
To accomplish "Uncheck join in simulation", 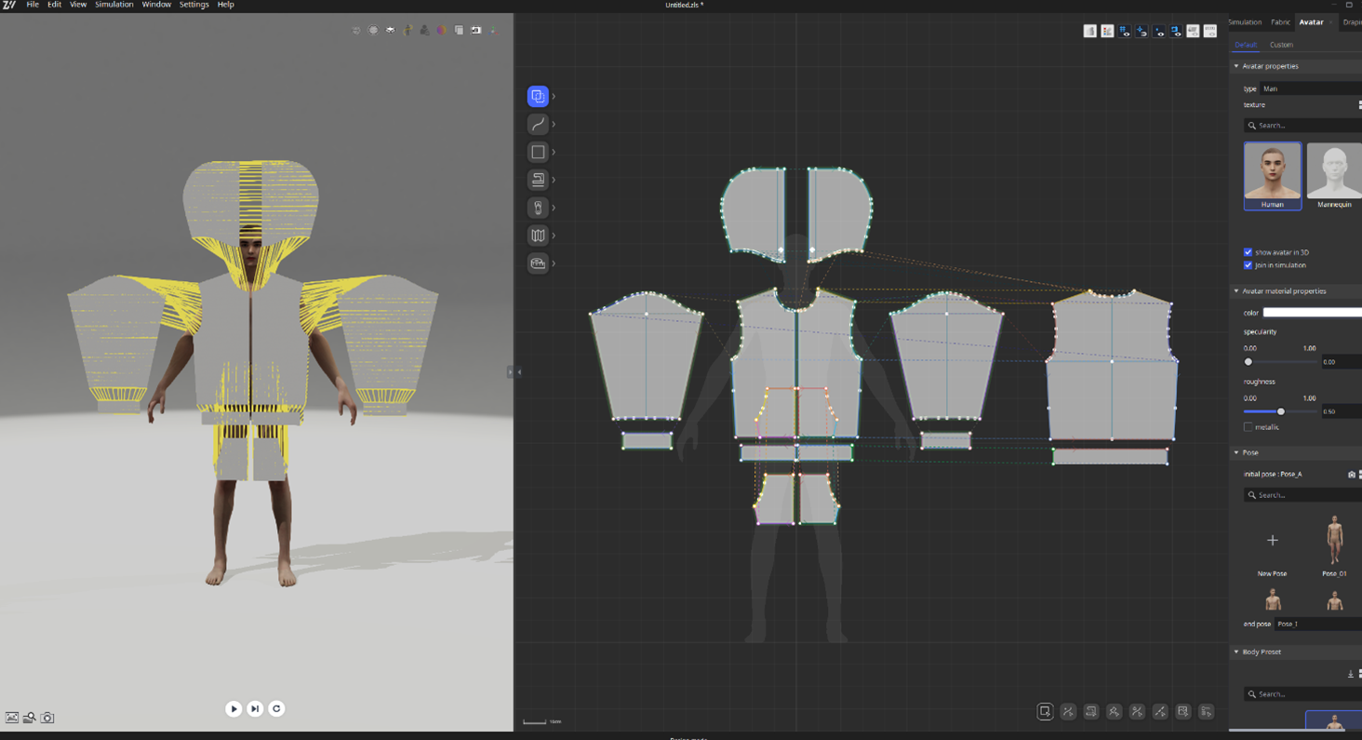I will click(1248, 265).
